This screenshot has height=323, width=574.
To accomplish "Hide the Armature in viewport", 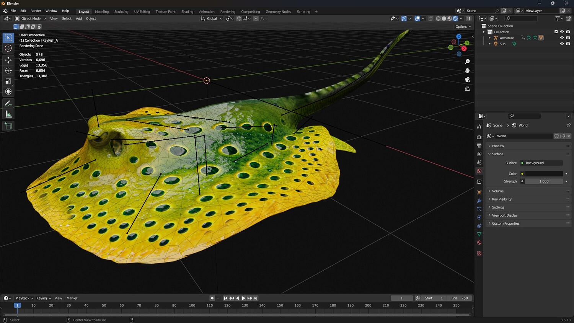I will click(x=562, y=38).
